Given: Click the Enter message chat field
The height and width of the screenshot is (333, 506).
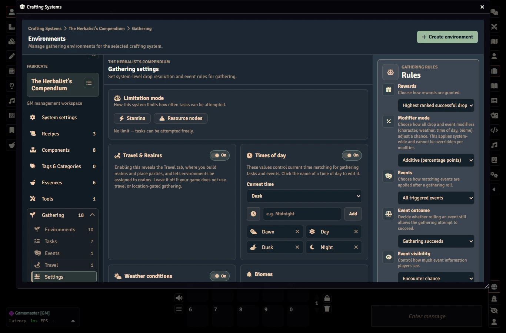Looking at the screenshot, I should coord(427,316).
